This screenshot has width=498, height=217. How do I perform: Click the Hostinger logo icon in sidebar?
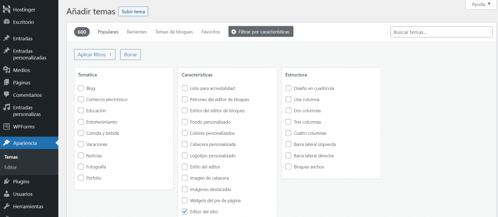coord(7,9)
